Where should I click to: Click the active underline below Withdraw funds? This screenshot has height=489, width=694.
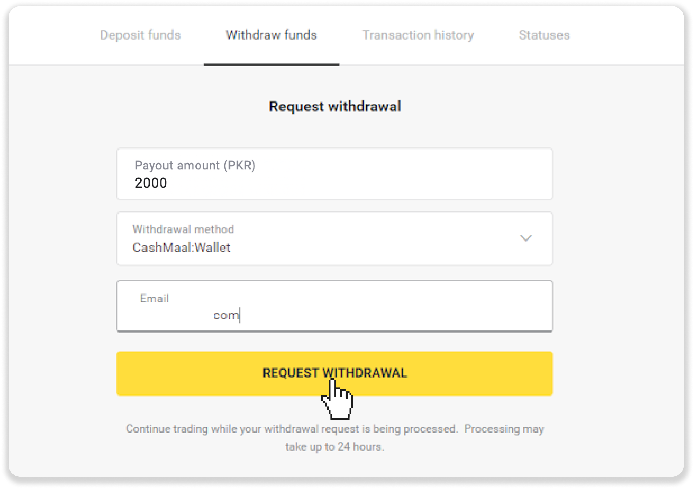pos(272,64)
